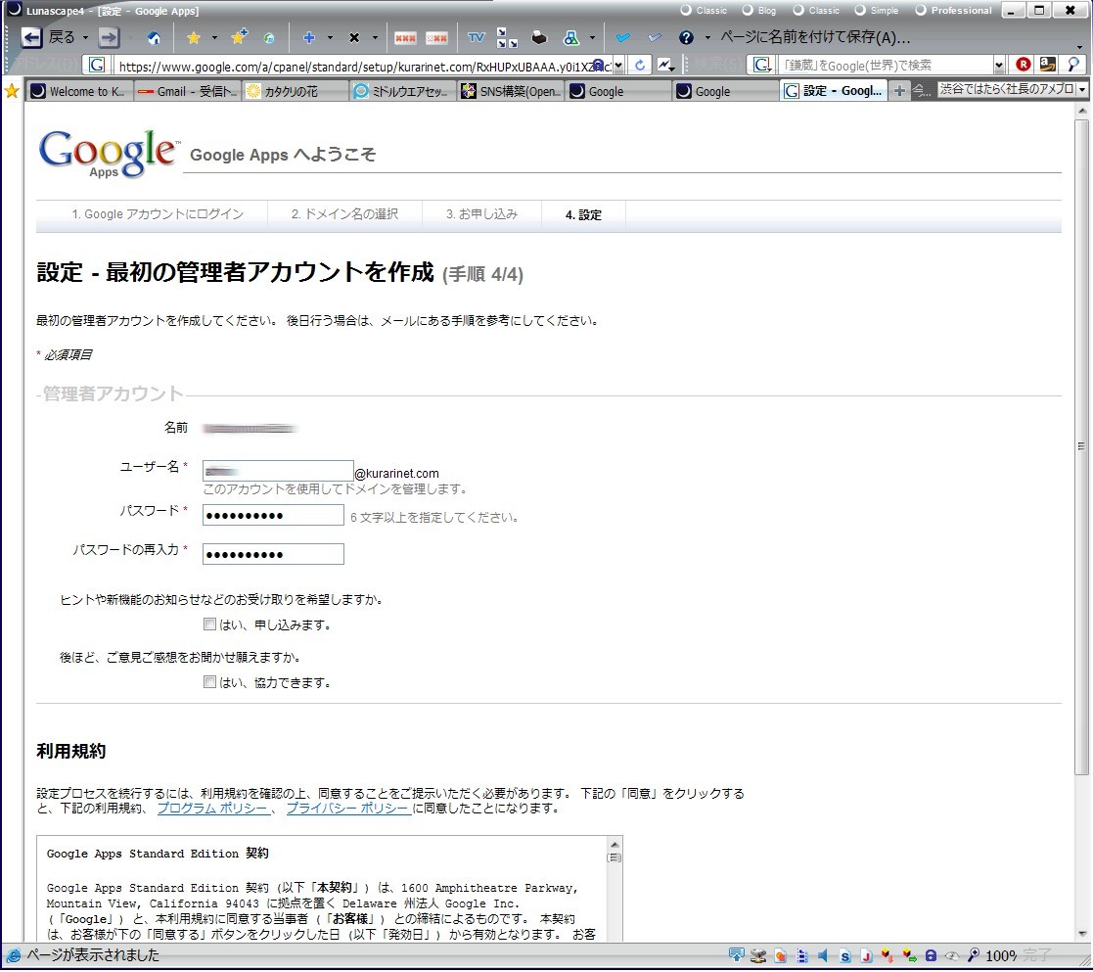1093x972 pixels.
Task: Select the Blog skin radio
Action: click(x=748, y=11)
